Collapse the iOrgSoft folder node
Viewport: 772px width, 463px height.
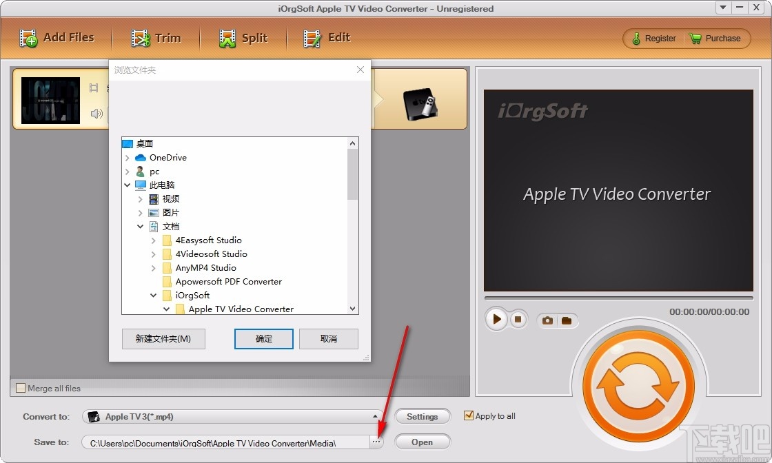pos(153,295)
